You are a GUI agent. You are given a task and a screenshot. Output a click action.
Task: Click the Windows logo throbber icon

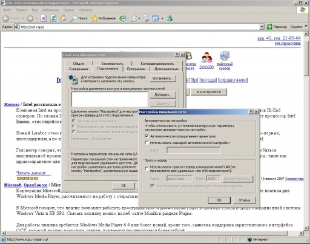coord(303,10)
